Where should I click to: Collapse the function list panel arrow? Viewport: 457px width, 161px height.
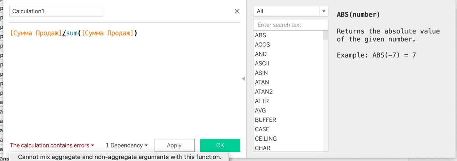coord(243,79)
